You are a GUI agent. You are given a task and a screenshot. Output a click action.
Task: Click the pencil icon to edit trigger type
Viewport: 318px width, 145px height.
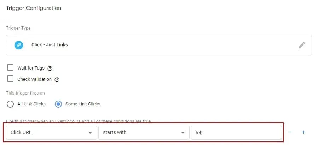coord(301,45)
